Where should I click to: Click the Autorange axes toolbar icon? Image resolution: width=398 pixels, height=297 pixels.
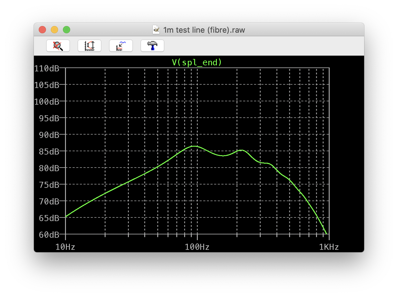(x=90, y=46)
